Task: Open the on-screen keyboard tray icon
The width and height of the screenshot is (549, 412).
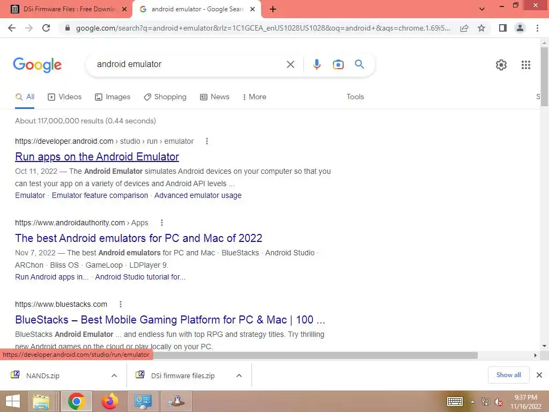Action: click(455, 401)
